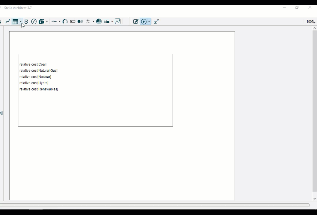Viewport: 317px width, 215px height.
Task: Select the relative cost[Coal] row
Action: (x=33, y=64)
